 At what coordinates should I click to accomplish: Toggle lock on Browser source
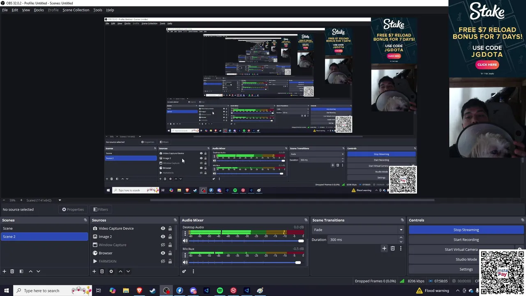coord(170,253)
